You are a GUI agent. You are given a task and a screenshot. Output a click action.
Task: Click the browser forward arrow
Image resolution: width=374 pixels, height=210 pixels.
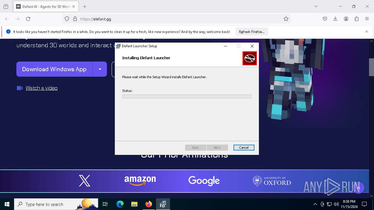point(18,19)
